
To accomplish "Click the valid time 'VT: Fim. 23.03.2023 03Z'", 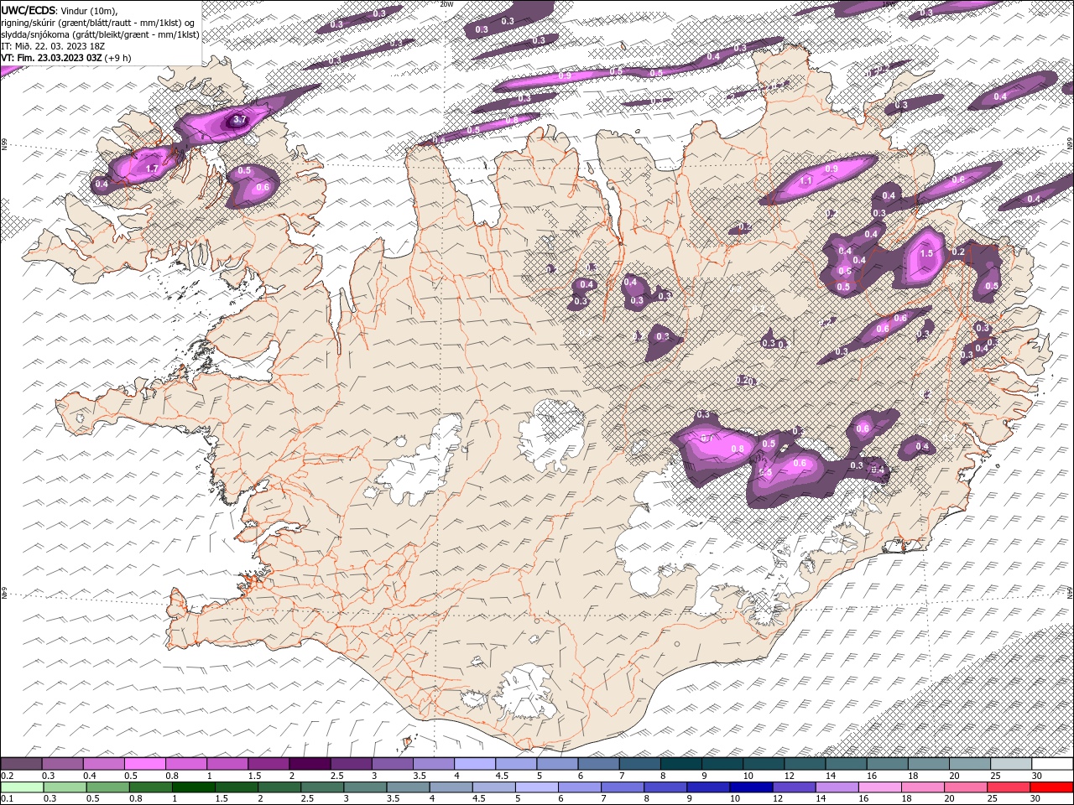I will click(x=53, y=58).
